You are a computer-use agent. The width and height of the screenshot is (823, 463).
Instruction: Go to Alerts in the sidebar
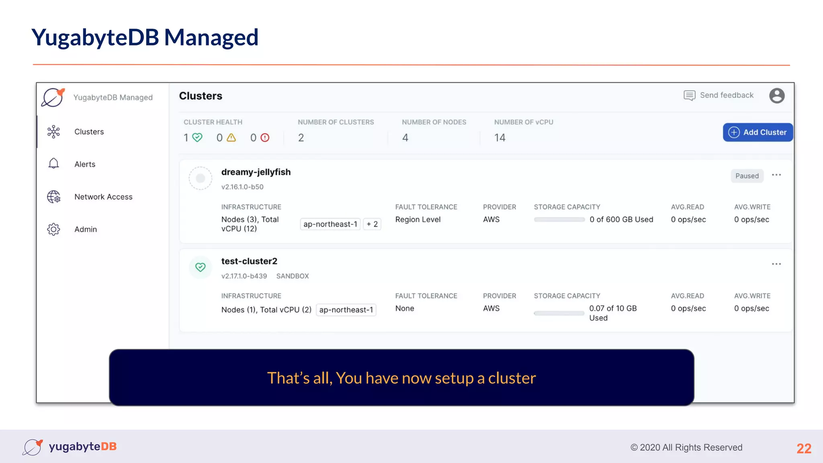(x=85, y=164)
